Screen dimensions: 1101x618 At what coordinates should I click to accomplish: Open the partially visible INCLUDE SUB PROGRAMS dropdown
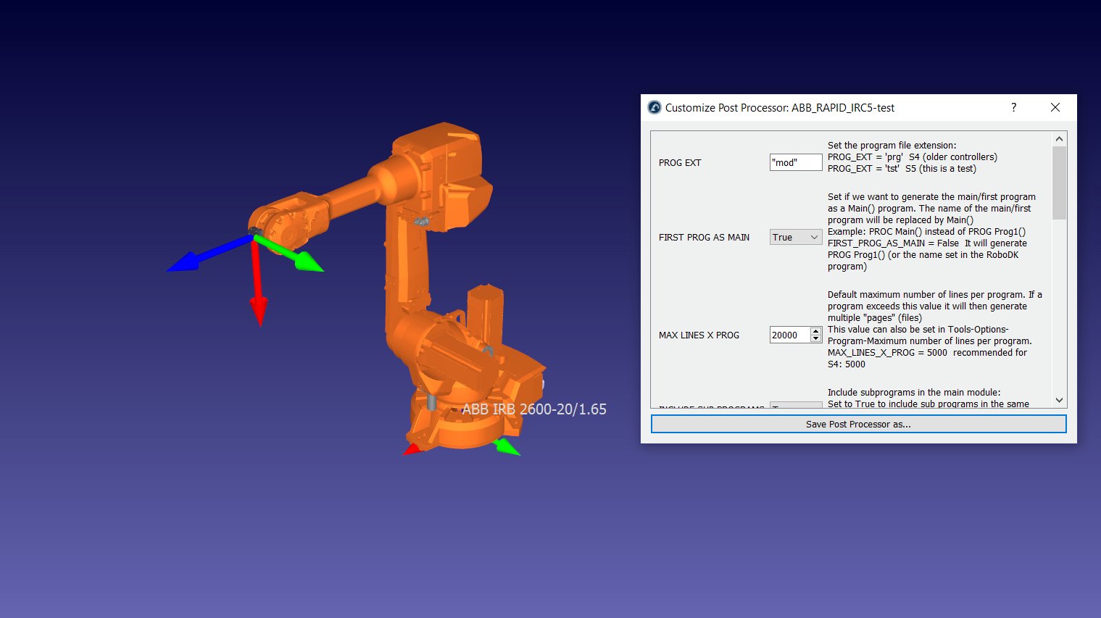click(x=795, y=404)
